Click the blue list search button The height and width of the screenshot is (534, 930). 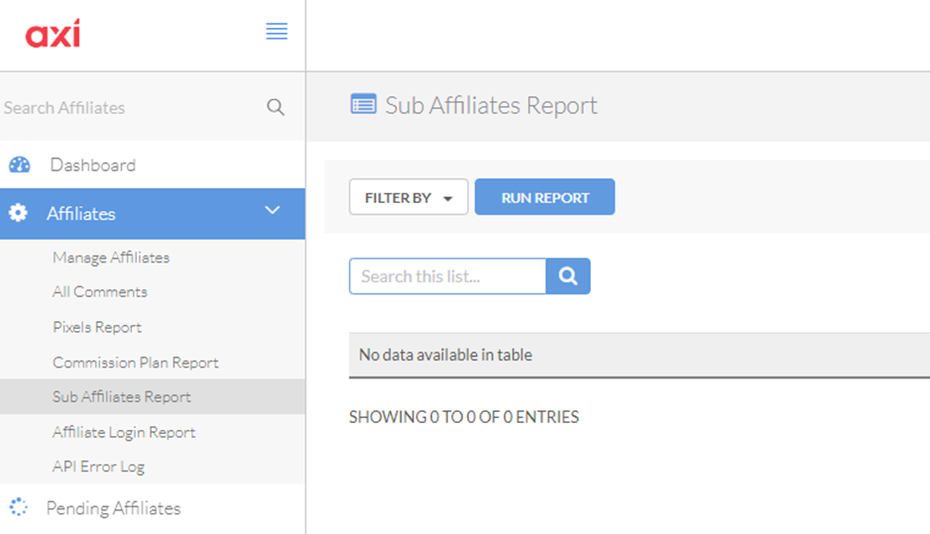coord(567,276)
